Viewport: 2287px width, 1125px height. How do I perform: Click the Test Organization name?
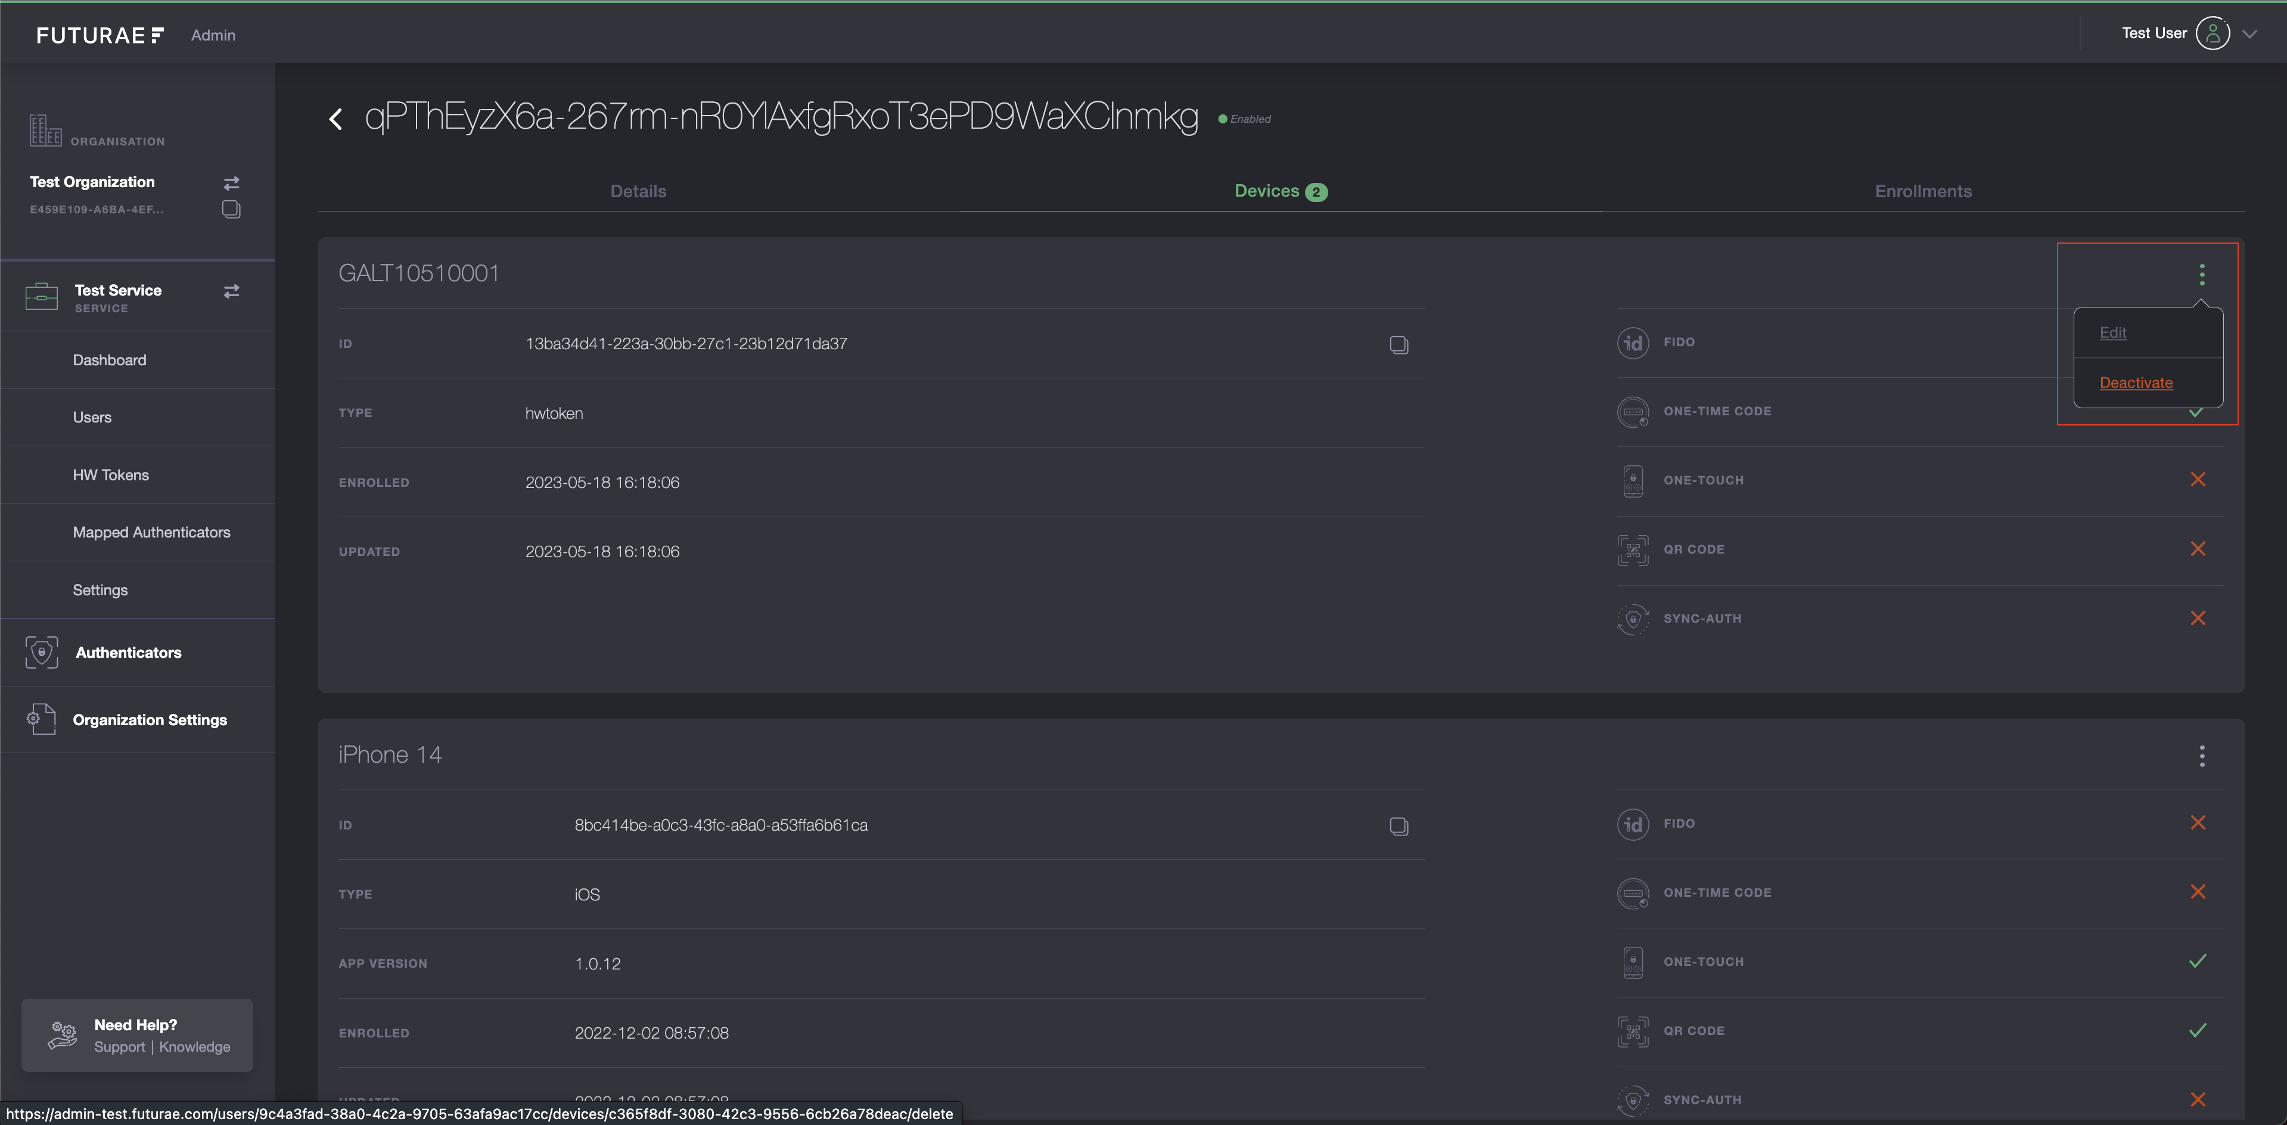pos(92,182)
